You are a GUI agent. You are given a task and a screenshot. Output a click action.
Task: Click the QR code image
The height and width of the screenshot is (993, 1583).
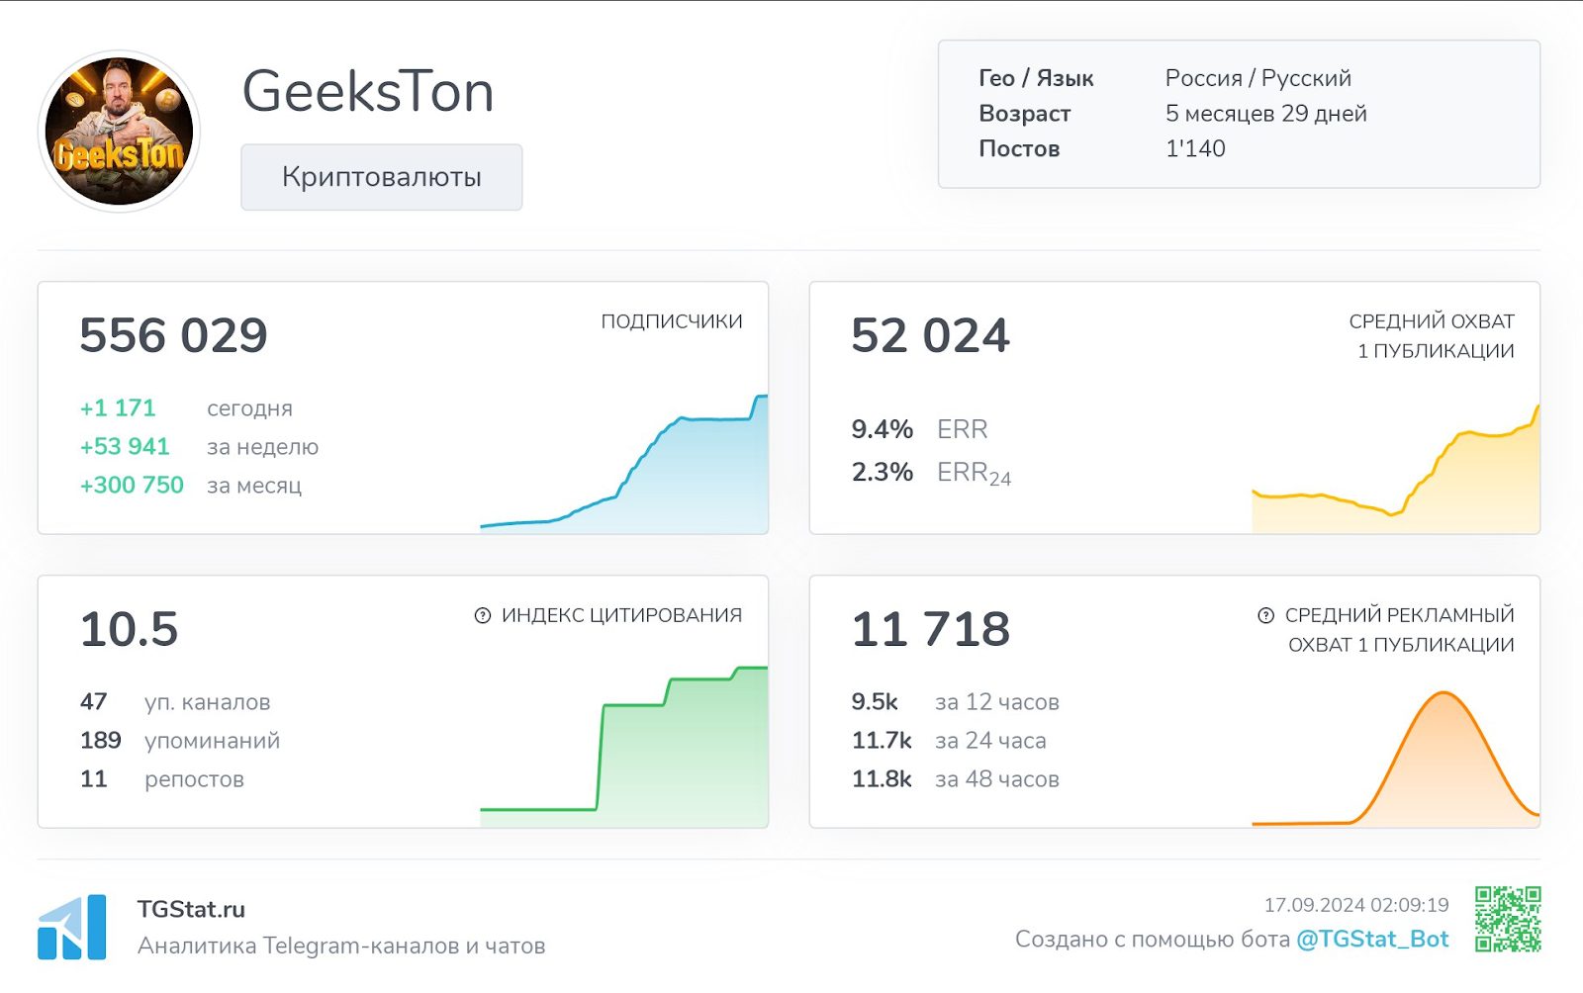click(1508, 919)
